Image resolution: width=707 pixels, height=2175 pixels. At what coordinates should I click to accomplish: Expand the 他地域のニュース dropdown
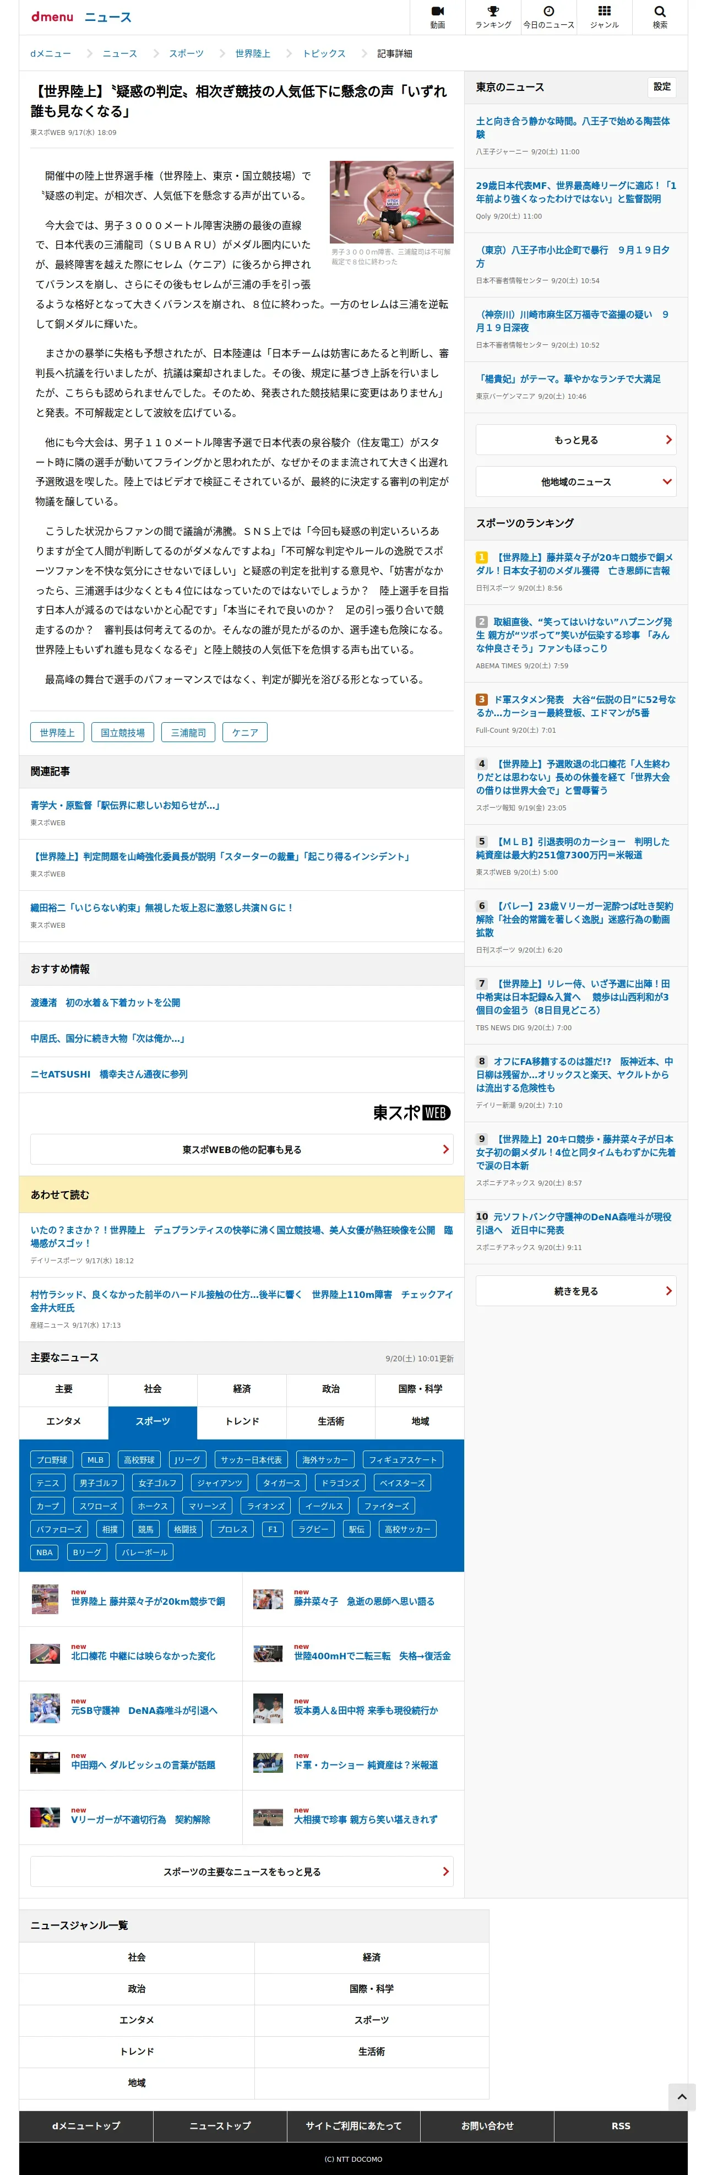pyautogui.click(x=577, y=482)
